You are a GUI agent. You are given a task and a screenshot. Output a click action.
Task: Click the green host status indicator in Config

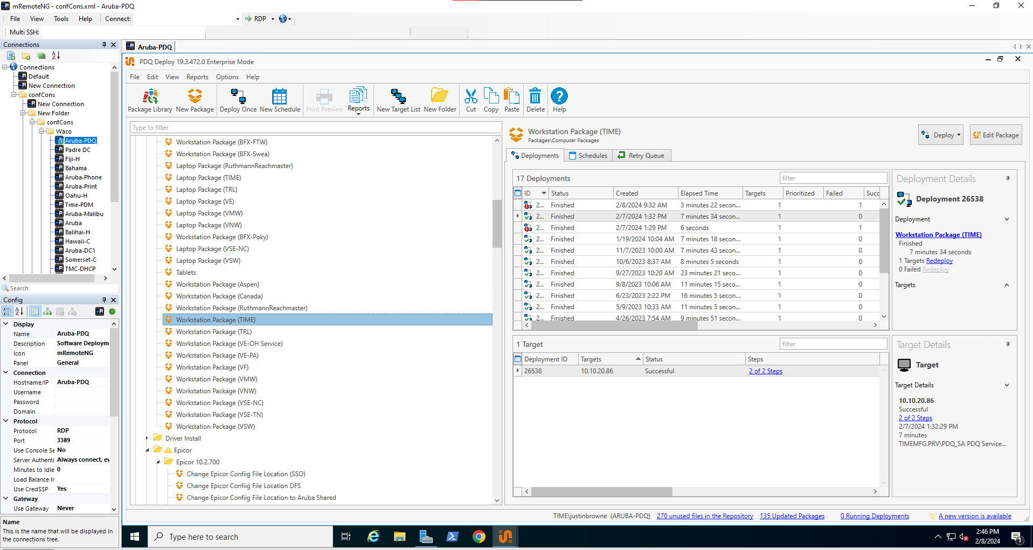pos(112,311)
